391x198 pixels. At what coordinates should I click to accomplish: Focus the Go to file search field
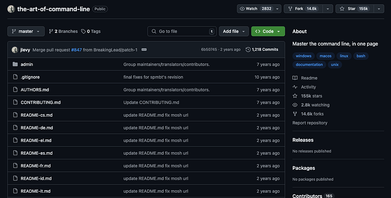182,31
